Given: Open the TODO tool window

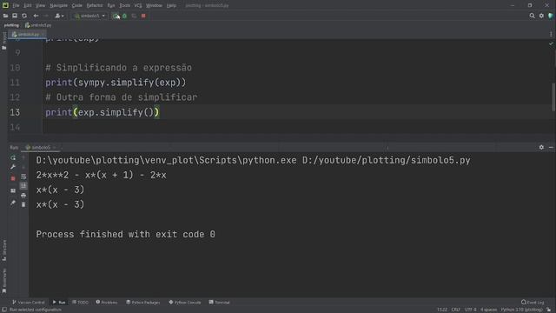Looking at the screenshot, I should click(80, 303).
